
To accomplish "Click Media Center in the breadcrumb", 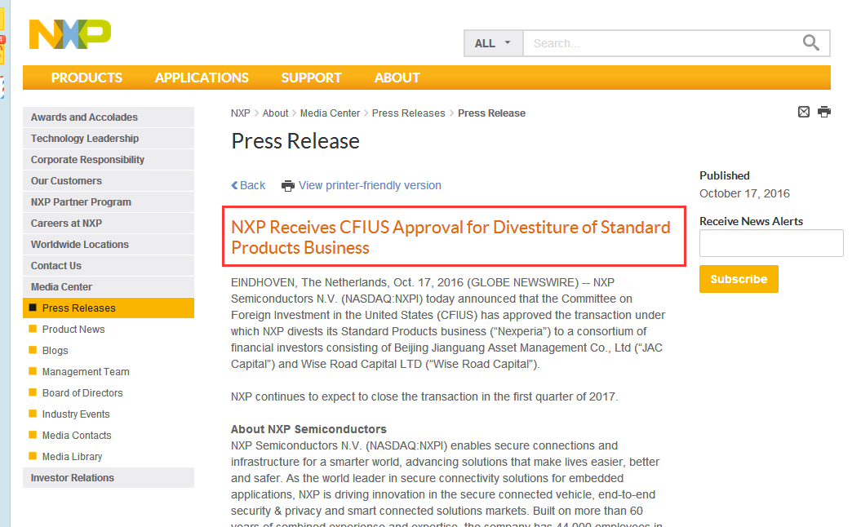I will pos(330,113).
